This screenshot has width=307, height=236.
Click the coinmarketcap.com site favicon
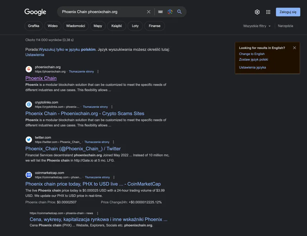click(29, 175)
